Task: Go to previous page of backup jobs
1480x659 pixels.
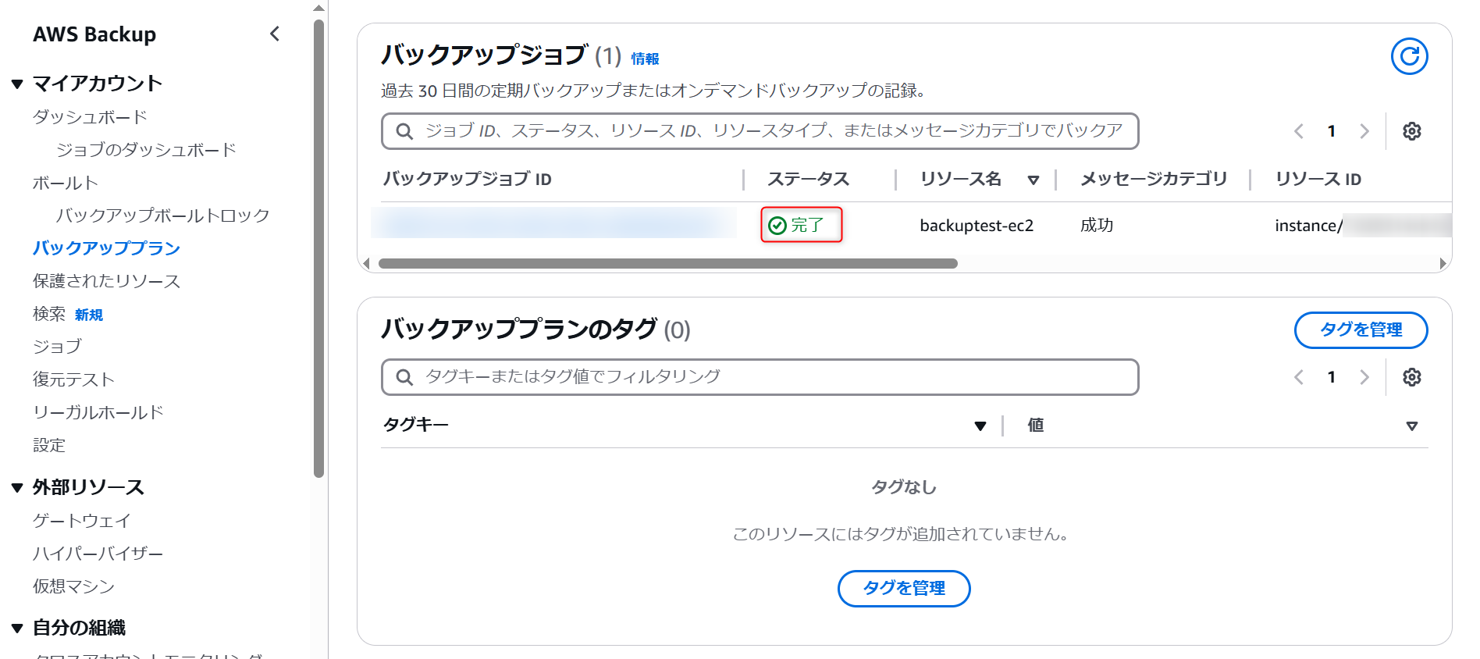Action: (x=1299, y=131)
